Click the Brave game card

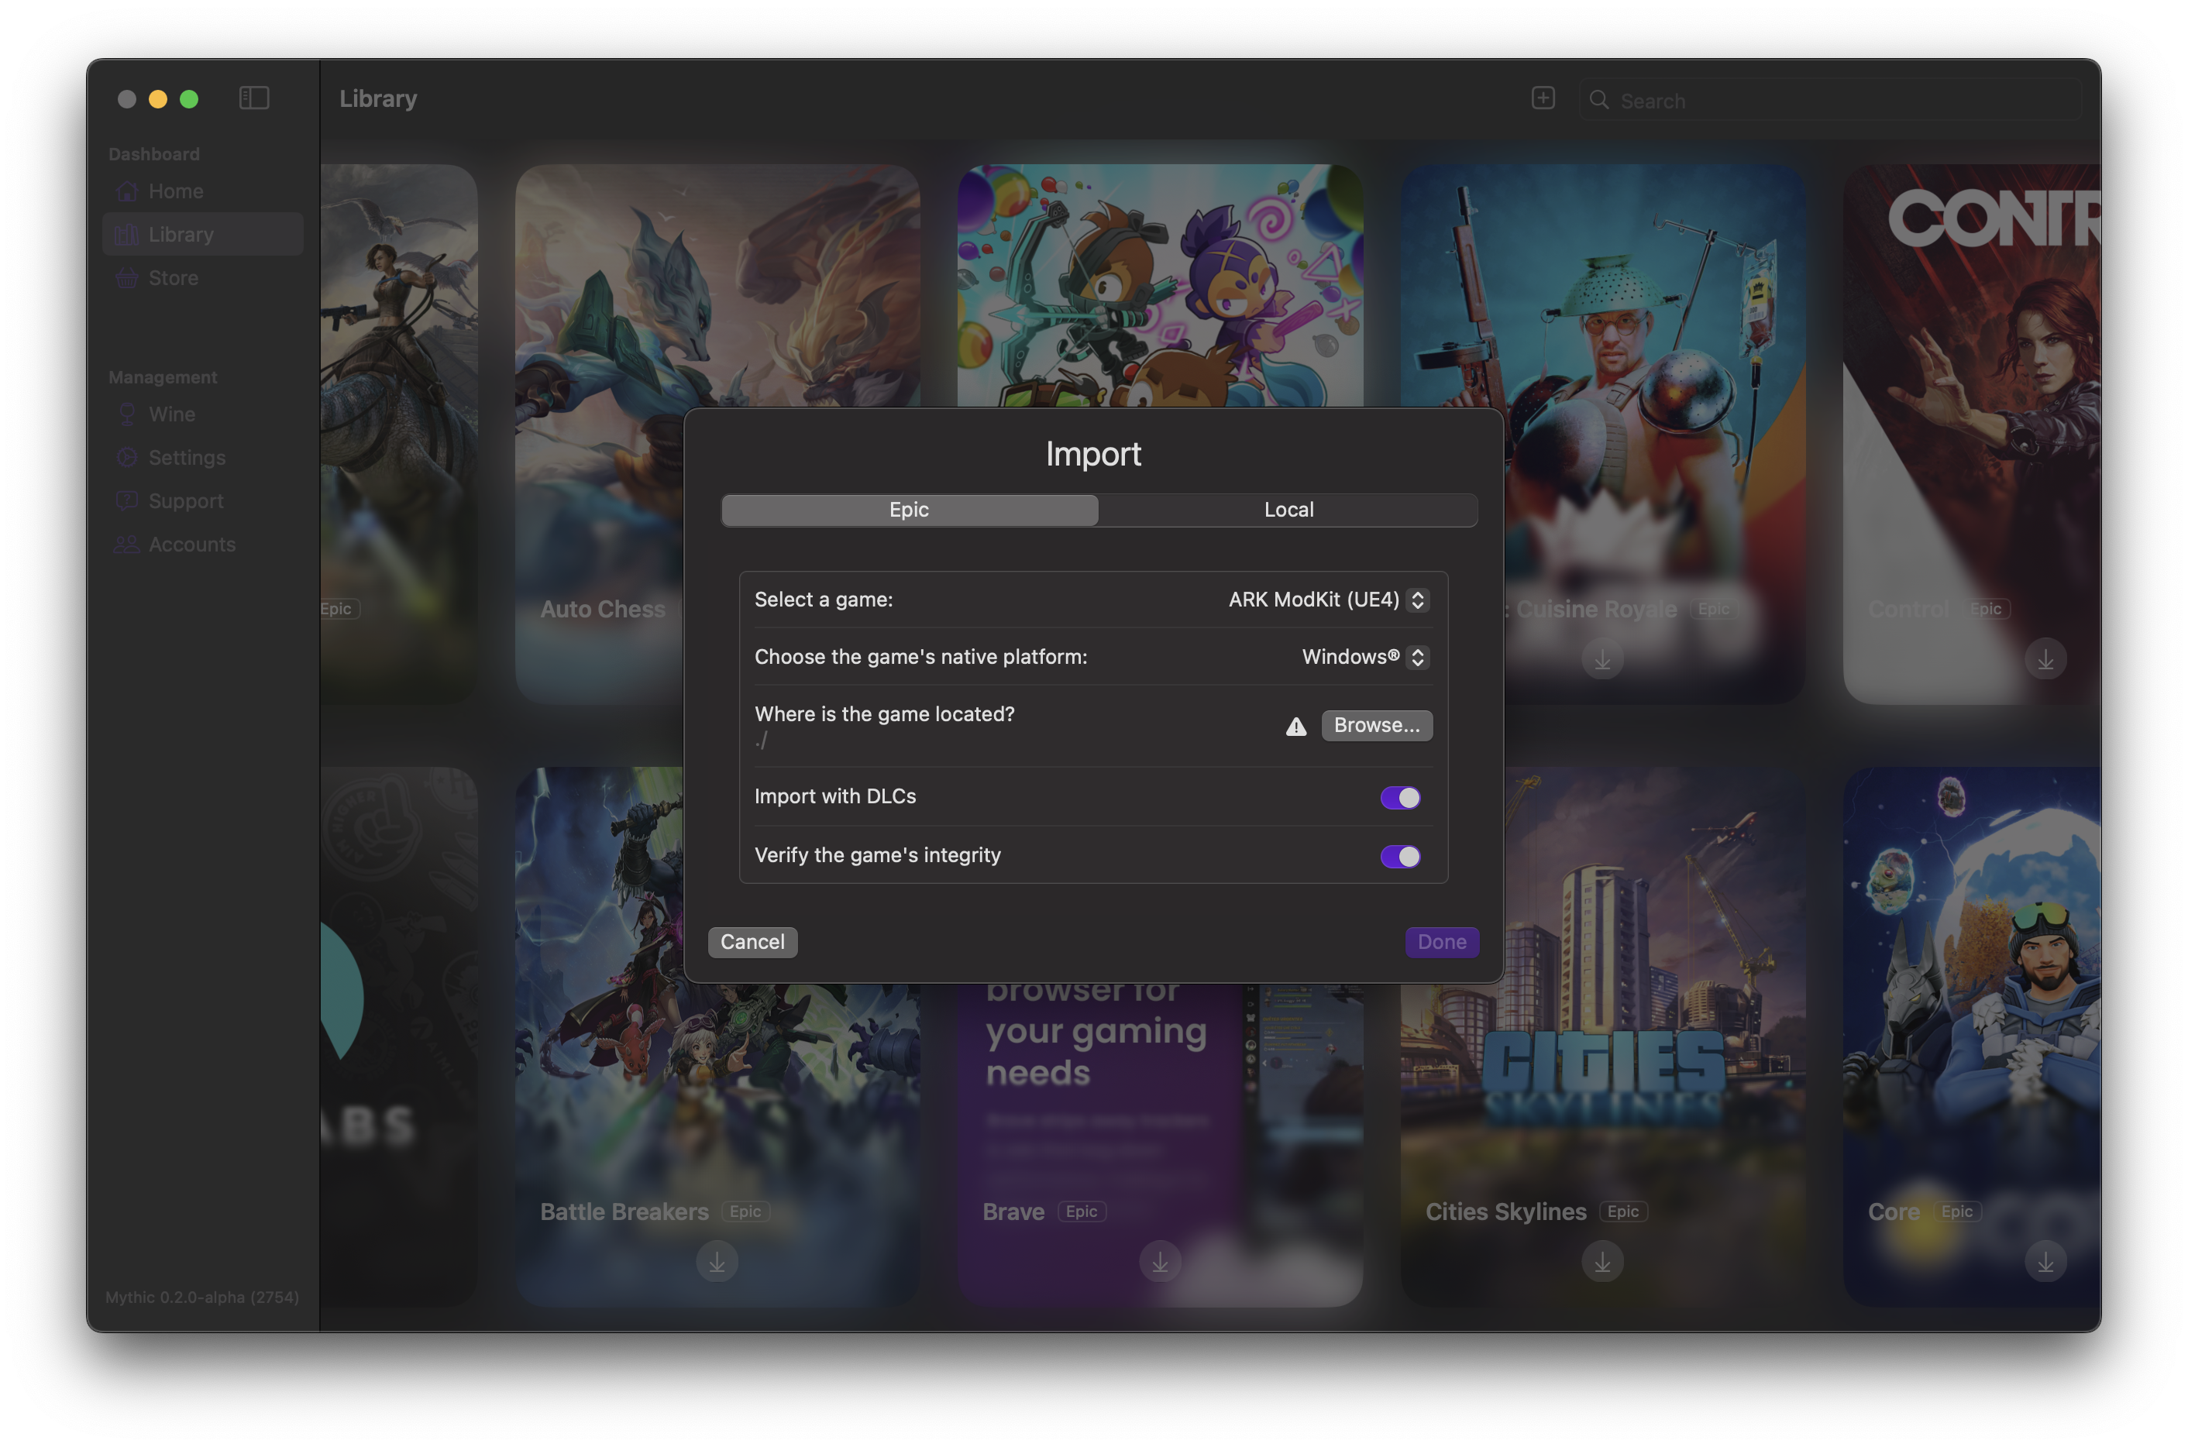point(1160,1144)
